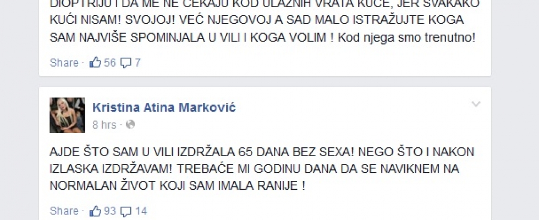This screenshot has width=539, height=220.
Task: Show the 14 comments count
Action: click(141, 211)
